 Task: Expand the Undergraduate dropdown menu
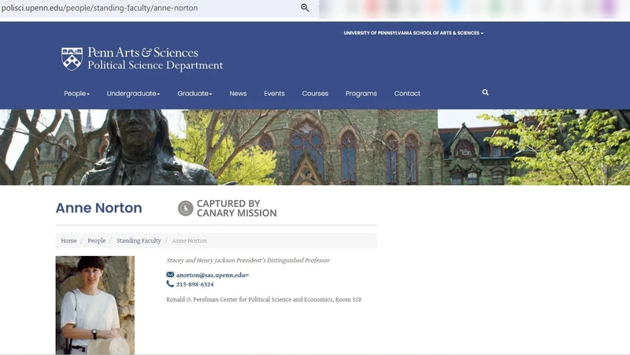pyautogui.click(x=133, y=94)
